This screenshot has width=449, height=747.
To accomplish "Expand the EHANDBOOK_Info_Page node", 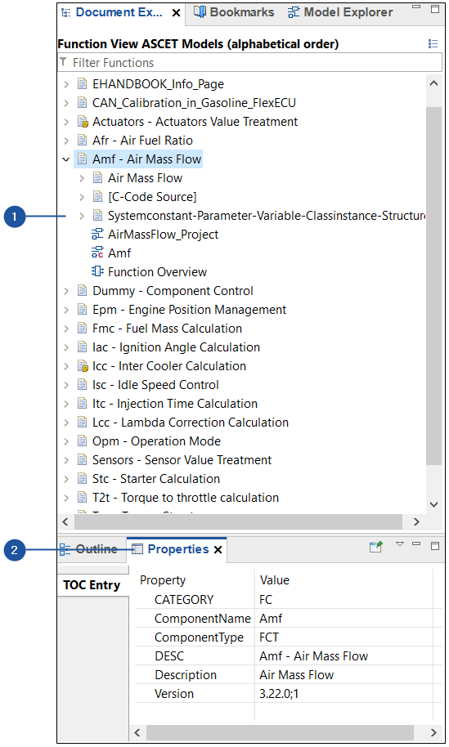I will point(66,84).
